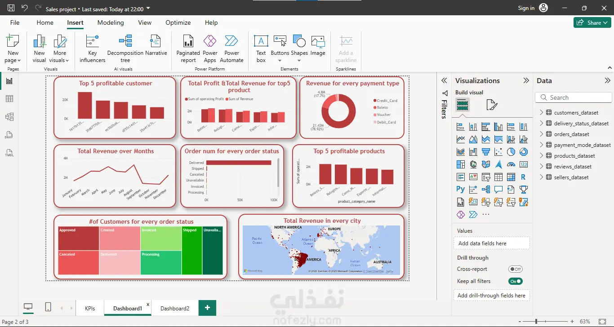614x327 pixels.
Task: Insert a Text box
Action: [261, 49]
